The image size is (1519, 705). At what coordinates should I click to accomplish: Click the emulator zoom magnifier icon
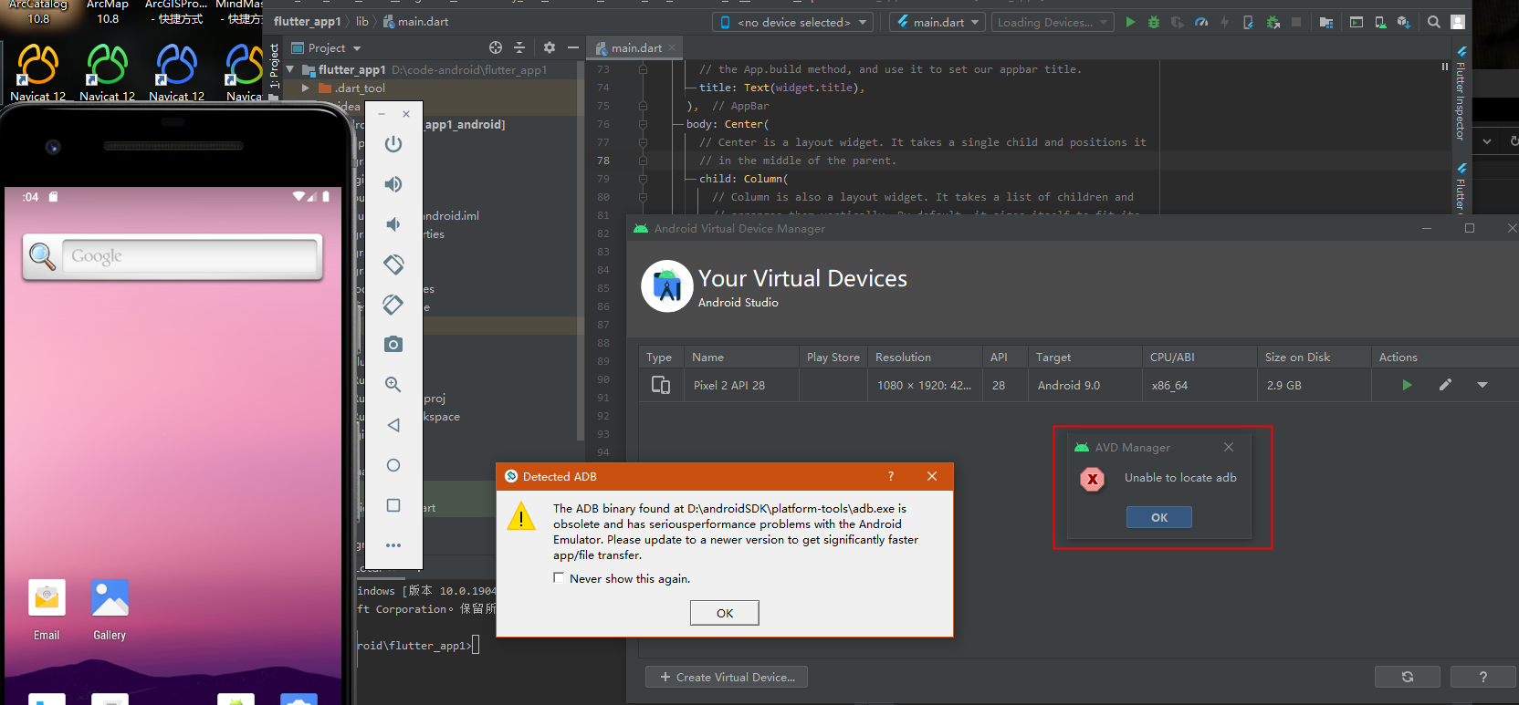point(393,385)
